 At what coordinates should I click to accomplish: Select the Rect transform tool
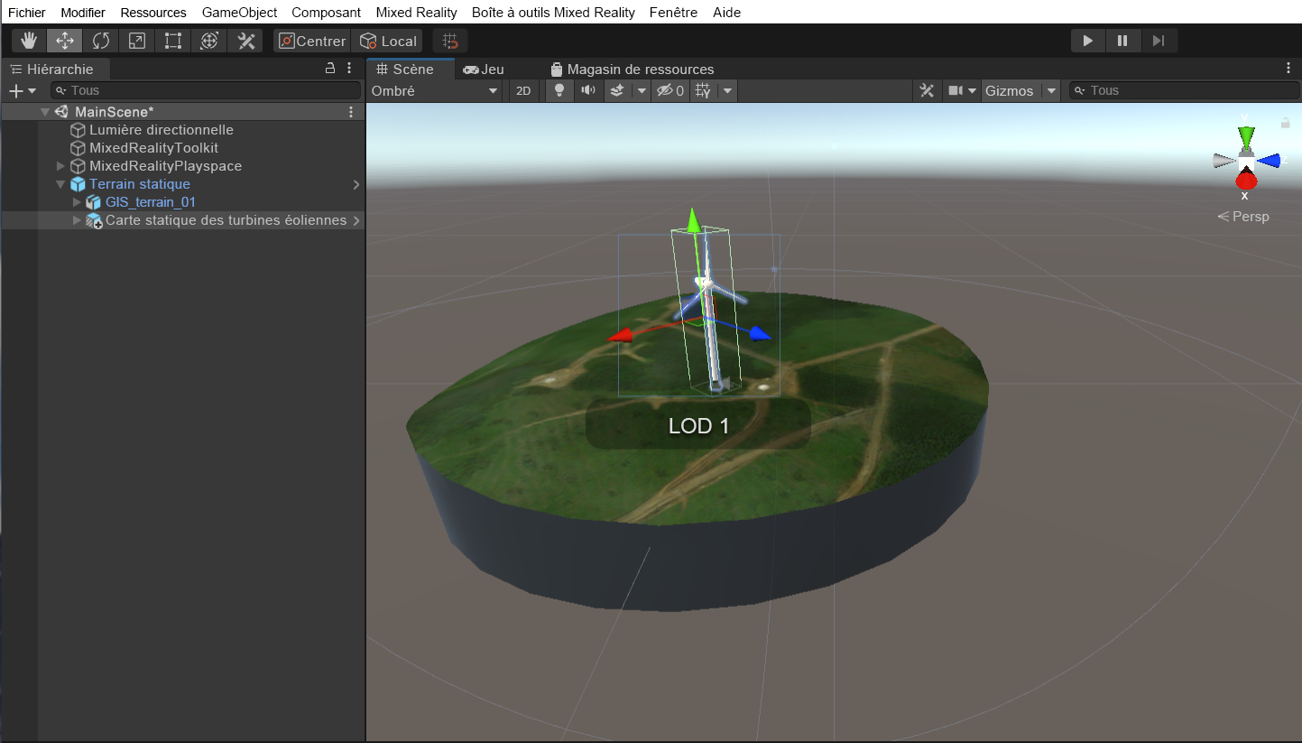pyautogui.click(x=173, y=41)
